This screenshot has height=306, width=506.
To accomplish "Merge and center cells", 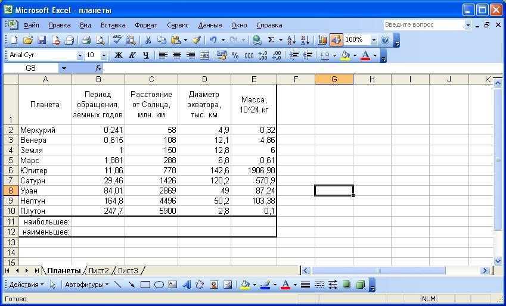I will pos(204,55).
